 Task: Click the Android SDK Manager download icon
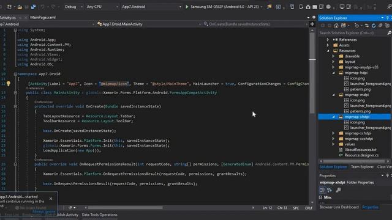308,7
